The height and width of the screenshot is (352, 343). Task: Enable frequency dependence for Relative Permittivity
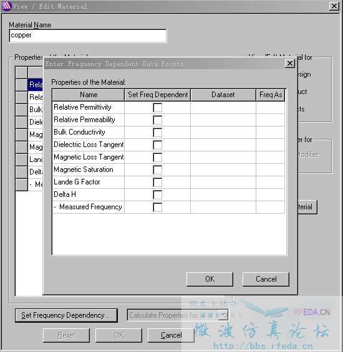coord(157,108)
